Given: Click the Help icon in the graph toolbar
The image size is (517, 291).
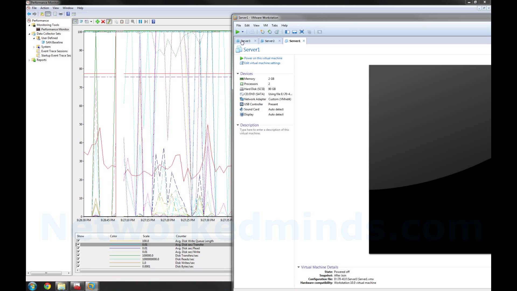Looking at the screenshot, I should point(153,22).
